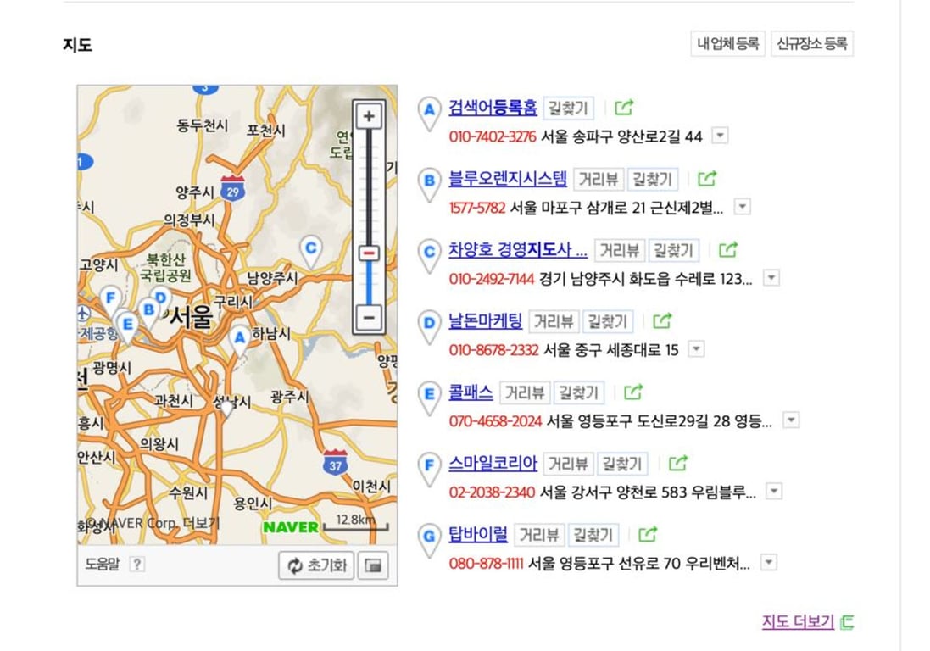Open the 지도 더보기 link
The image size is (930, 651).
798,622
